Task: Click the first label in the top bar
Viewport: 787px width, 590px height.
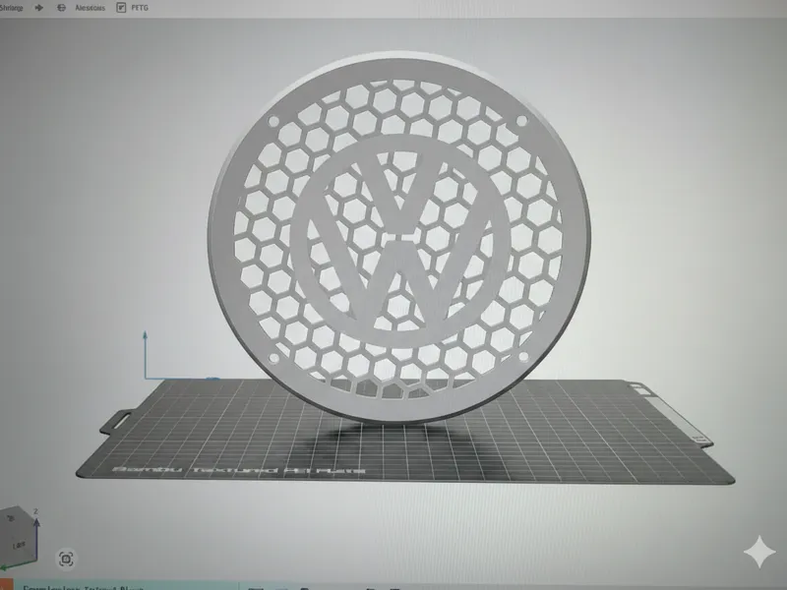Action: [x=12, y=8]
